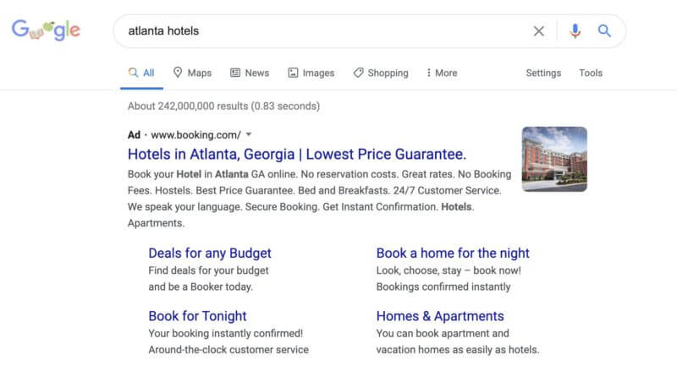Open the Images results tab
677x371 pixels.
pos(311,73)
